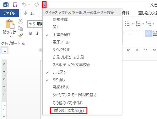Open the ファイル tab
Screen dimensions: 157x119
[x=9, y=13]
